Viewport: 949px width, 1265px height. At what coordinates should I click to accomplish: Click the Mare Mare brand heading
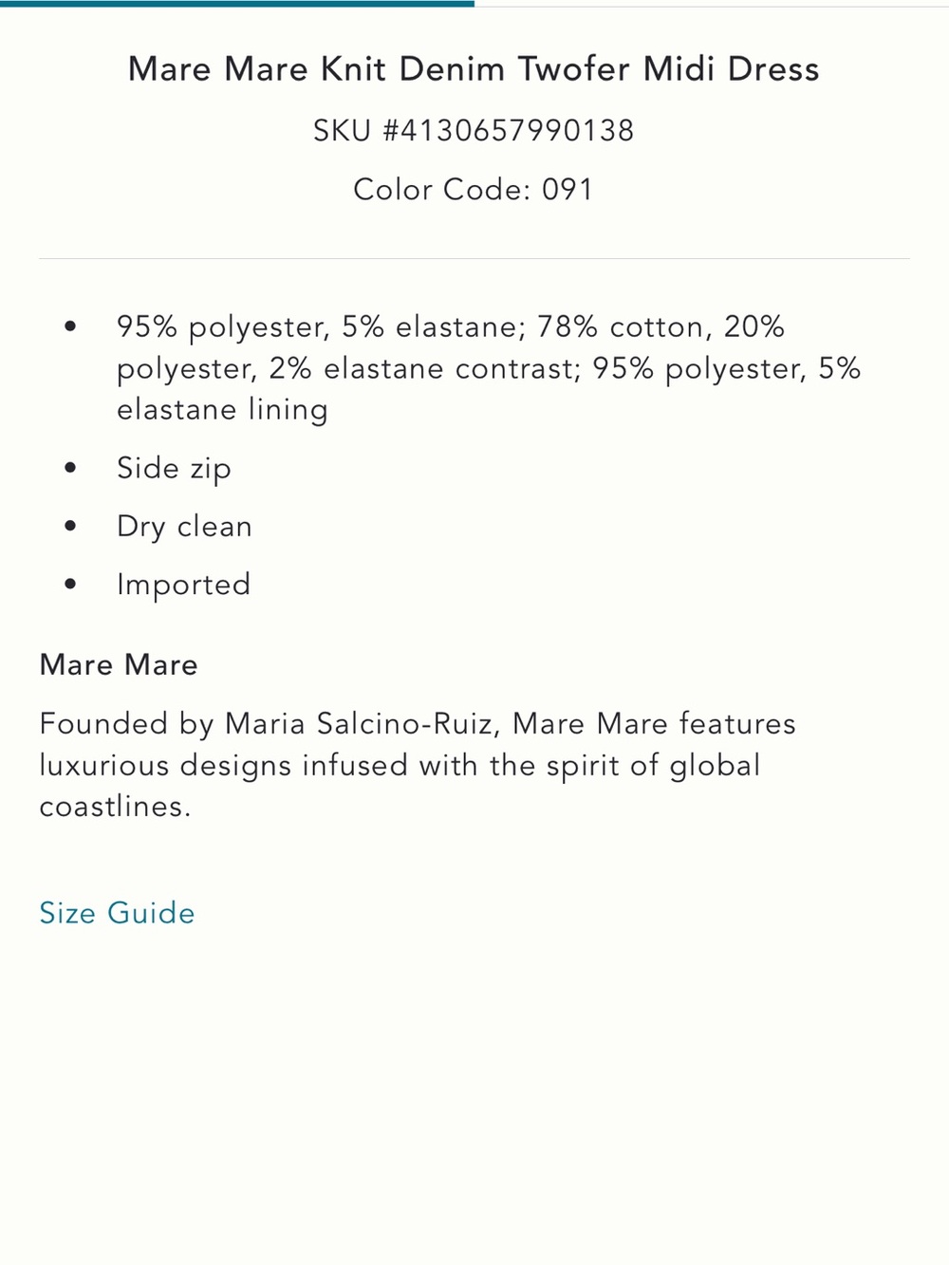(x=119, y=665)
